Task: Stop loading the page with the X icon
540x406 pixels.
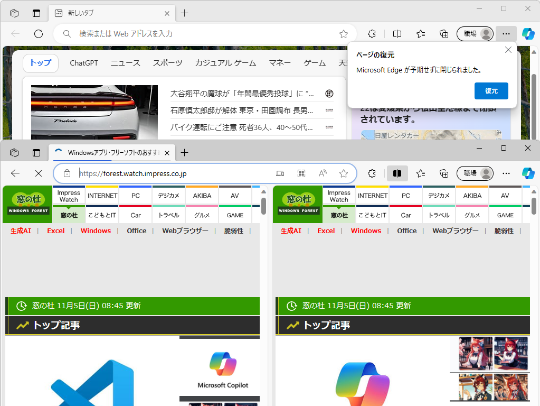Action: point(37,173)
